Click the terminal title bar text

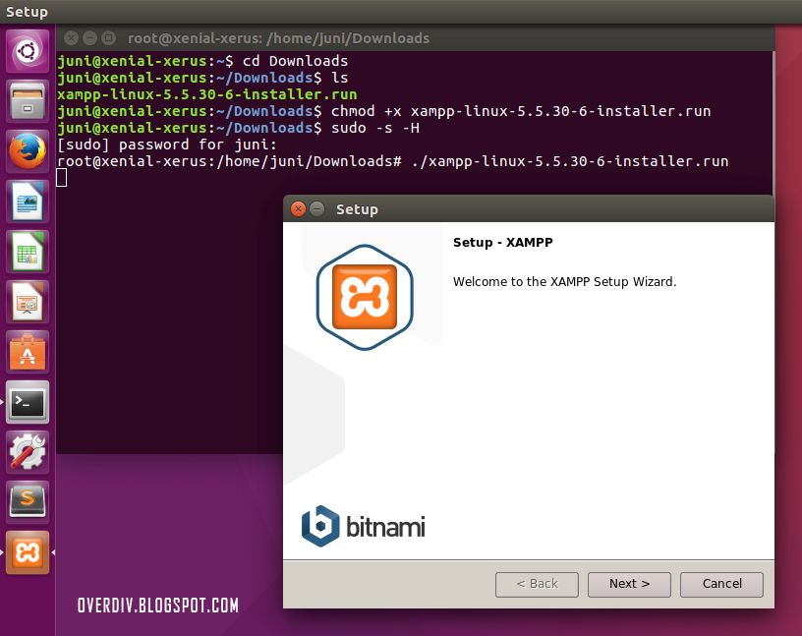[x=278, y=38]
